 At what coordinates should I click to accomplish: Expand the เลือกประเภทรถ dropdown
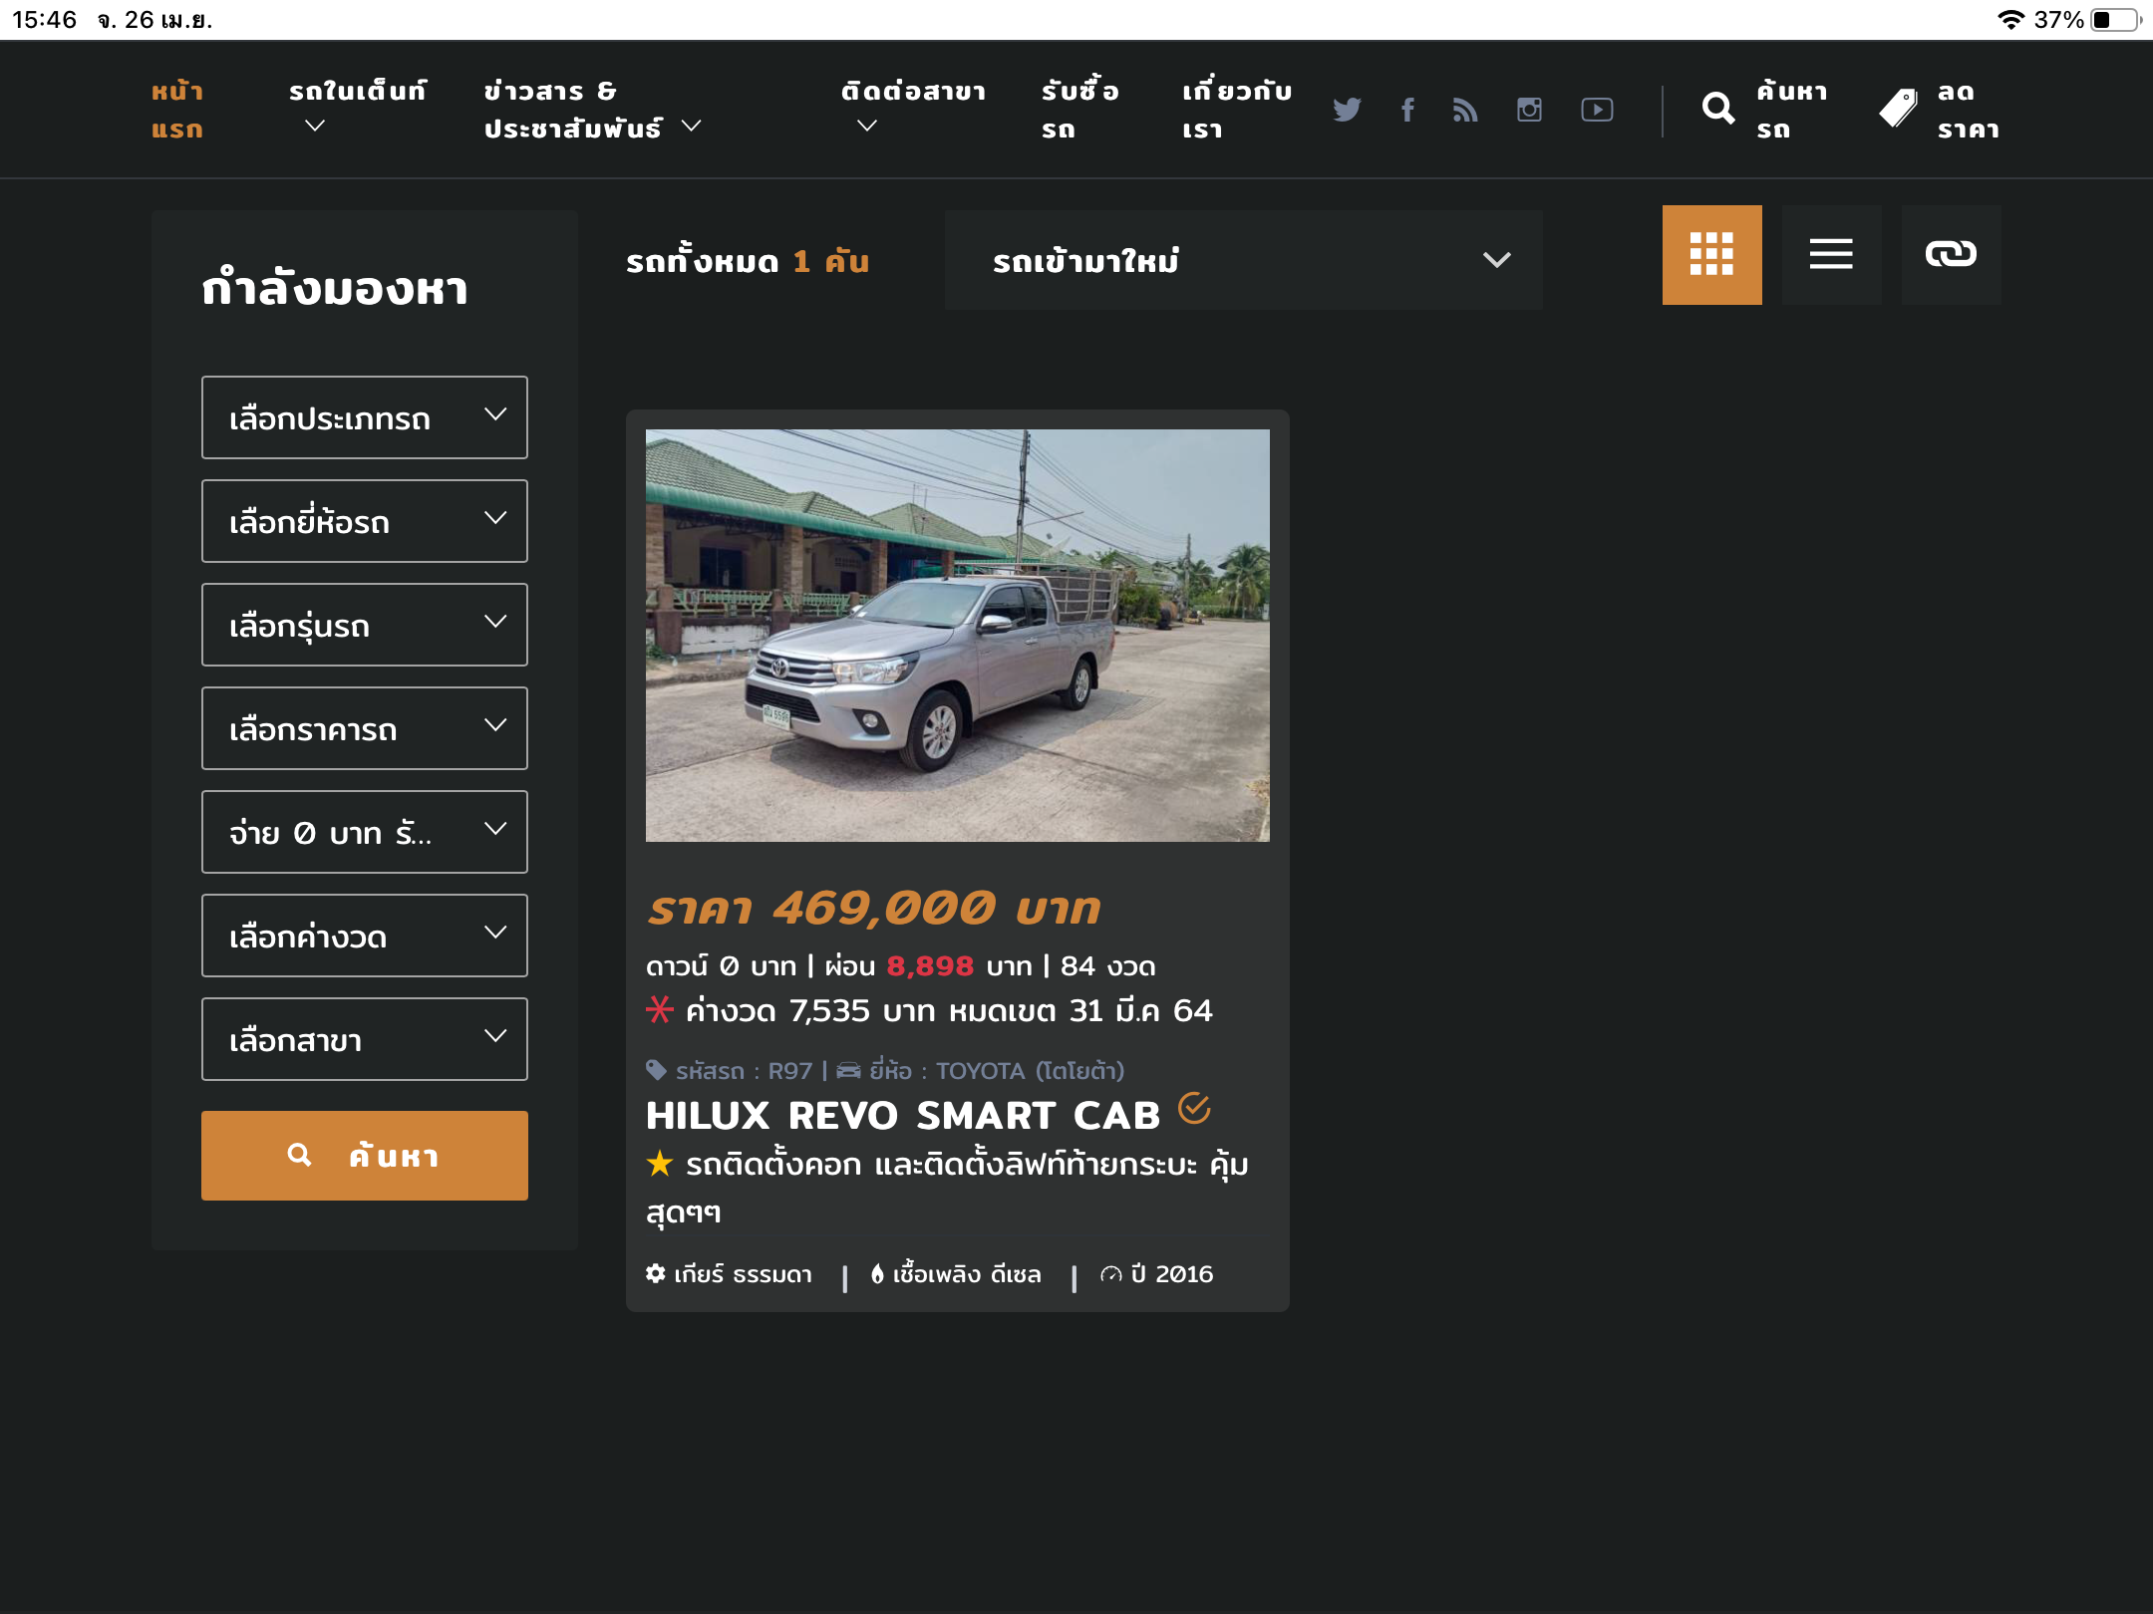[x=365, y=417]
